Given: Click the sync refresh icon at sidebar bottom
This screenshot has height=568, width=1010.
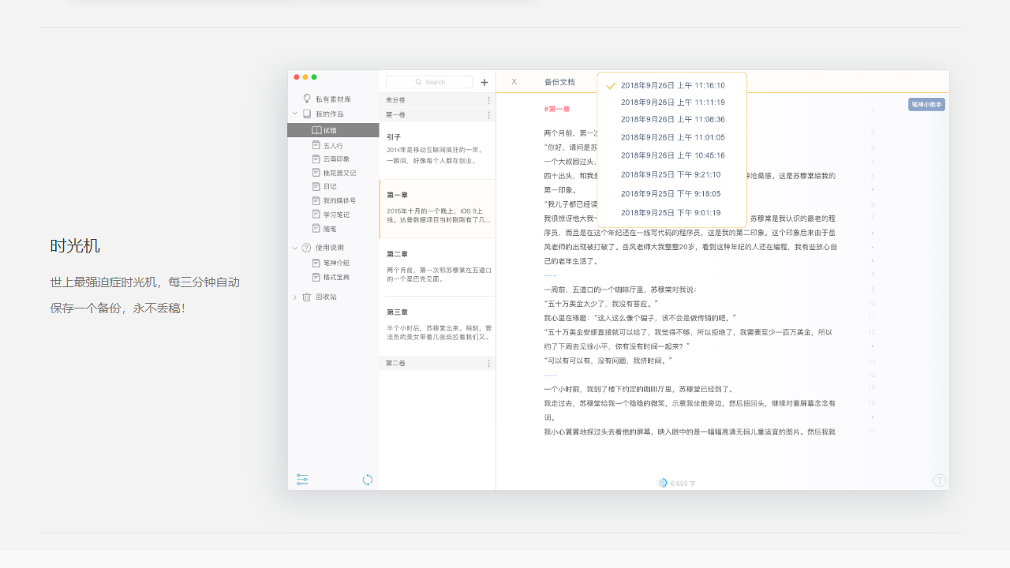Looking at the screenshot, I should click(x=368, y=479).
